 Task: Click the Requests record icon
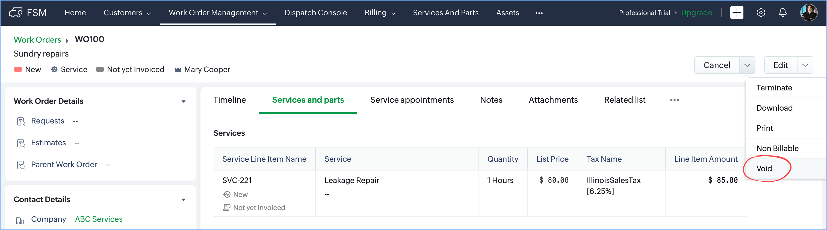point(21,122)
